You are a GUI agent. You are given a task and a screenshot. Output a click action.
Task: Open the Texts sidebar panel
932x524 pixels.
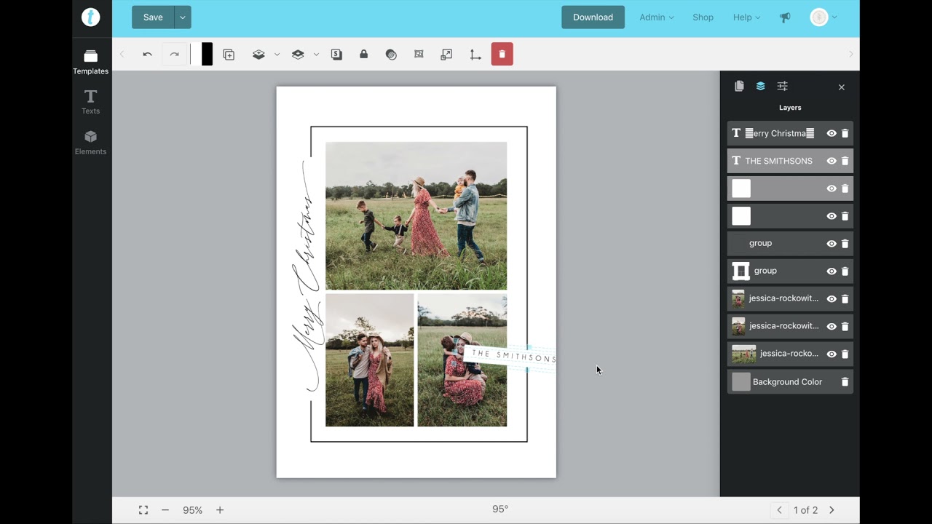tap(90, 102)
